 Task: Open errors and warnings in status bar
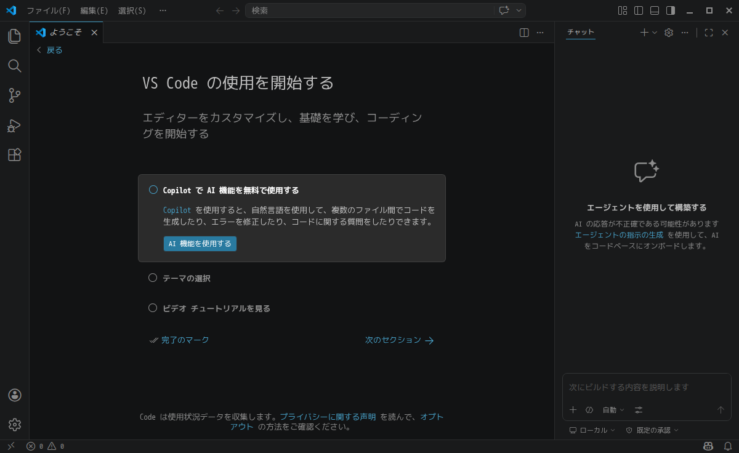tap(45, 446)
